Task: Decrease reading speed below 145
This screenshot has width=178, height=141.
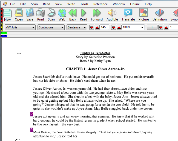Action: (92, 27)
